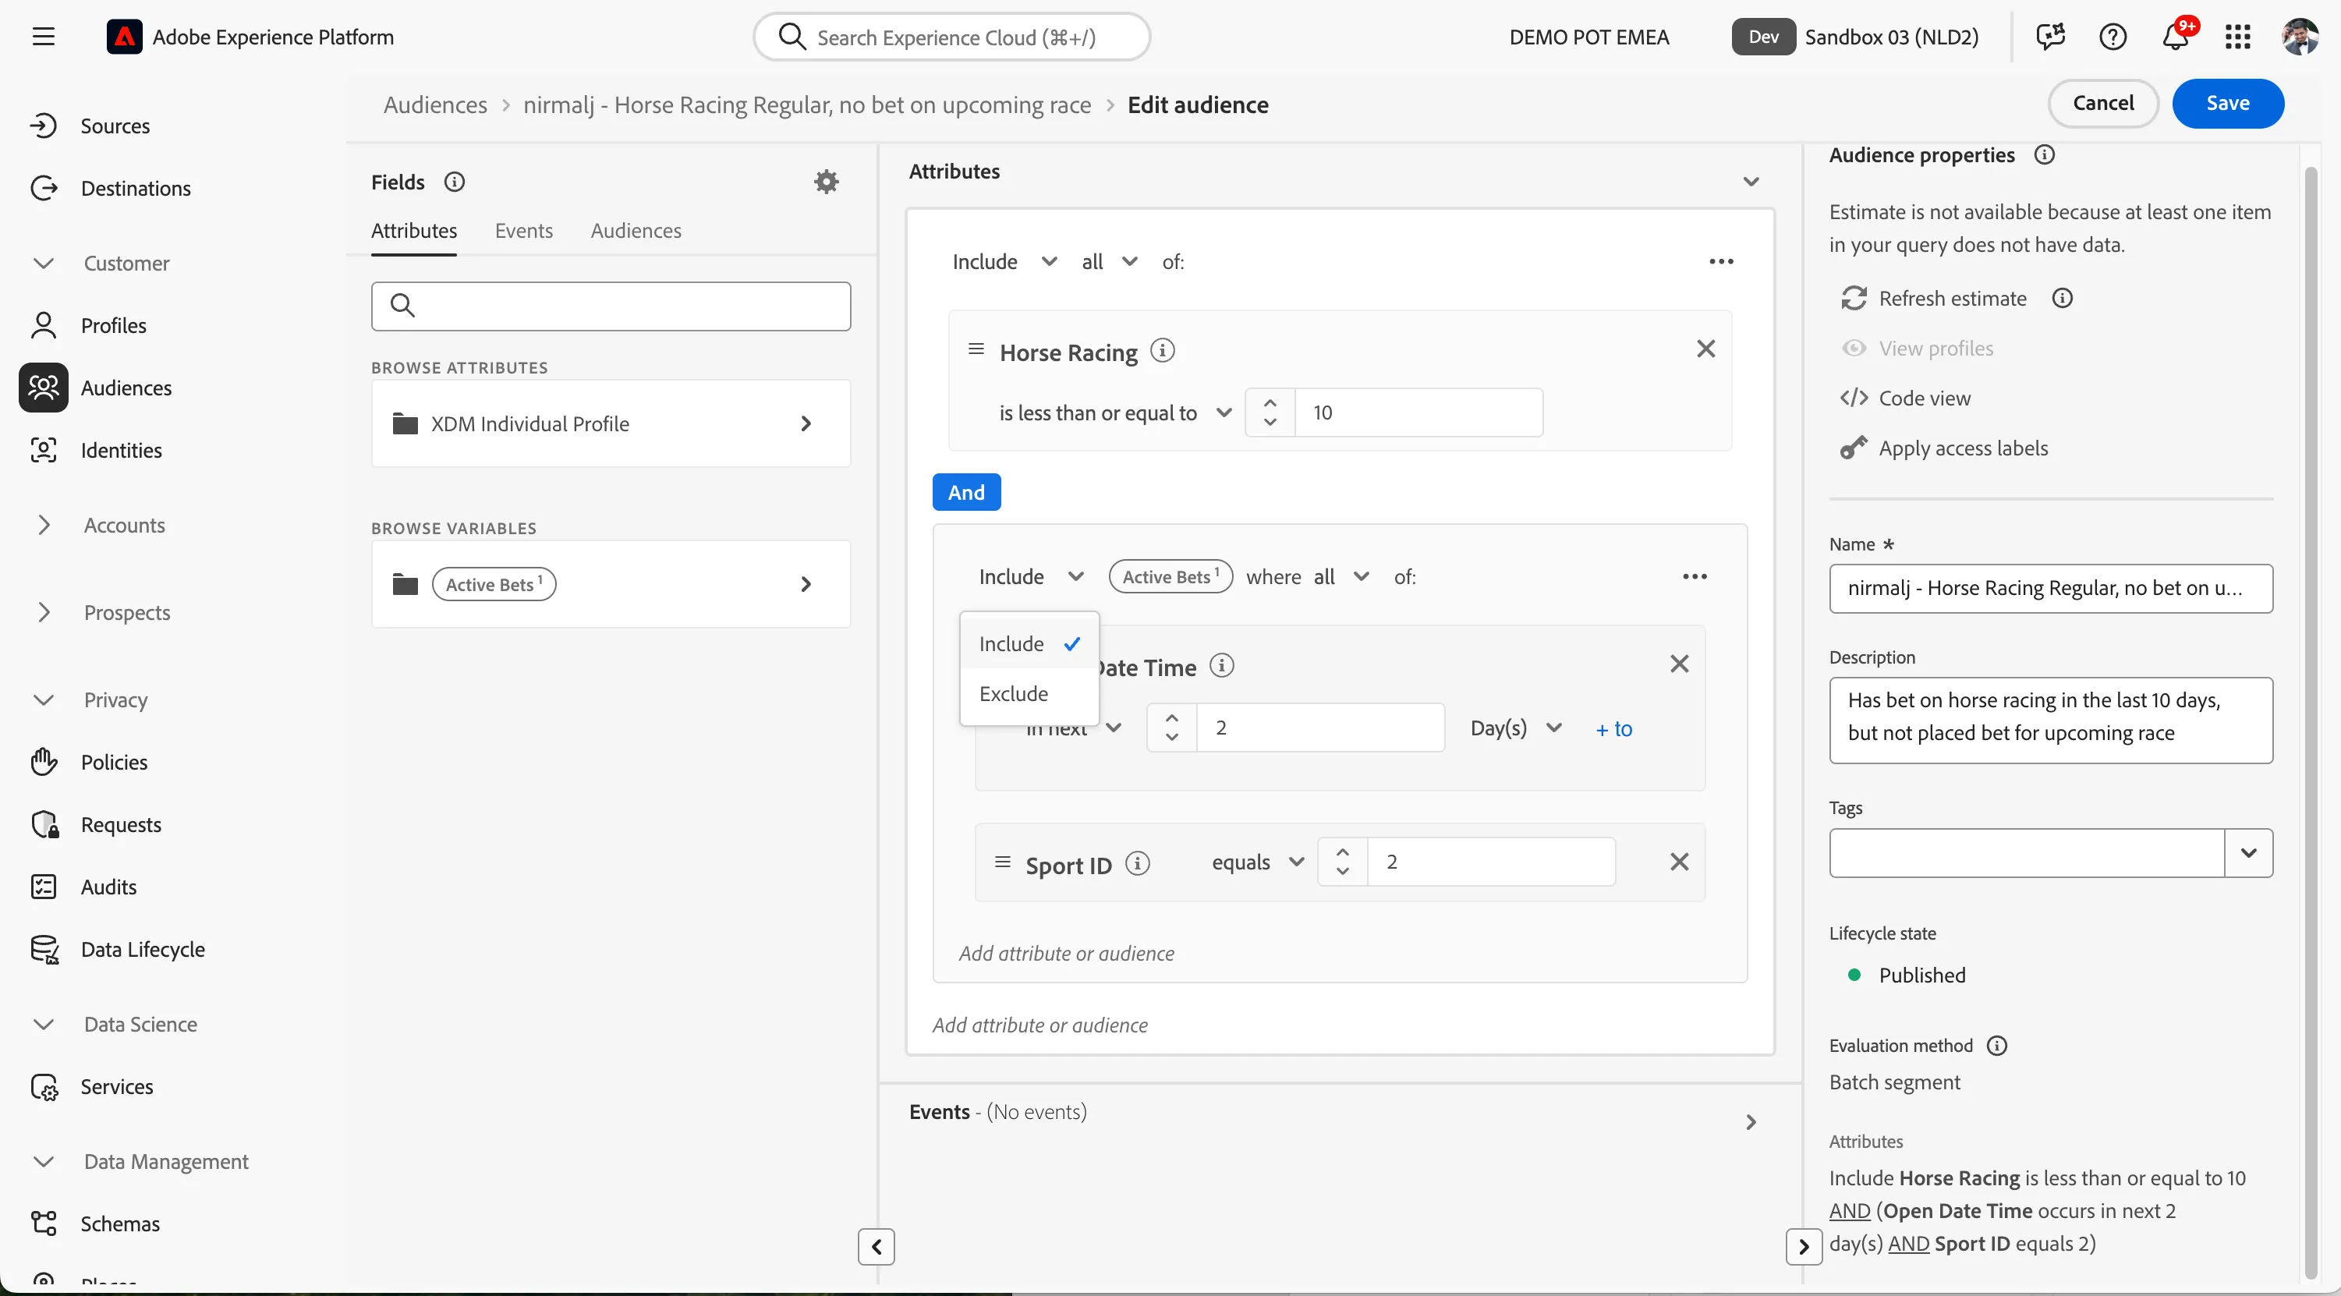This screenshot has height=1296, width=2341.
Task: Click Refresh estimate
Action: point(1935,299)
